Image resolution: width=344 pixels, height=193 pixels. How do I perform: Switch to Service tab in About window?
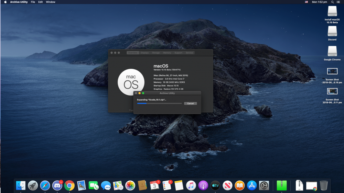(189, 53)
